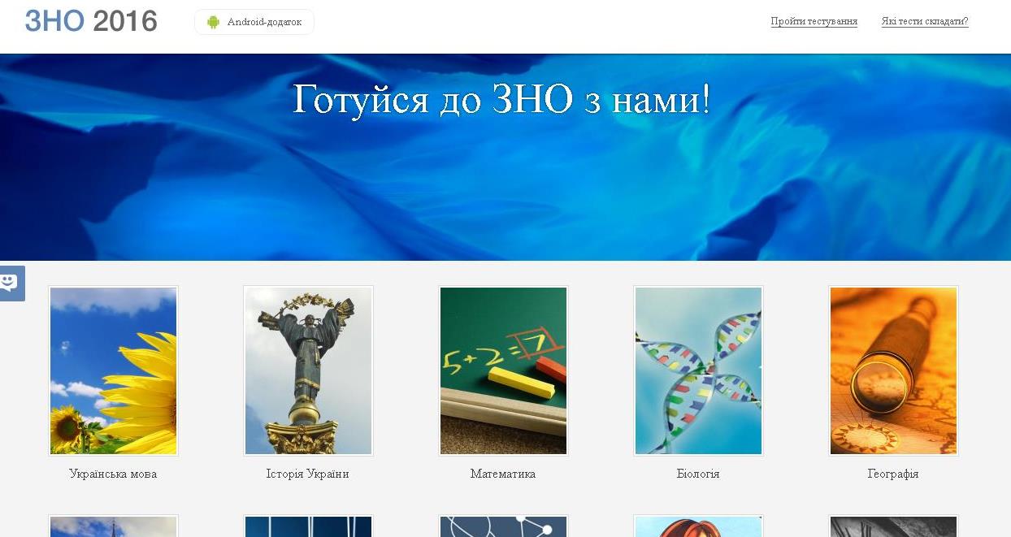Choose the DNA helix picture for Біологія
The height and width of the screenshot is (537, 1011).
click(698, 370)
